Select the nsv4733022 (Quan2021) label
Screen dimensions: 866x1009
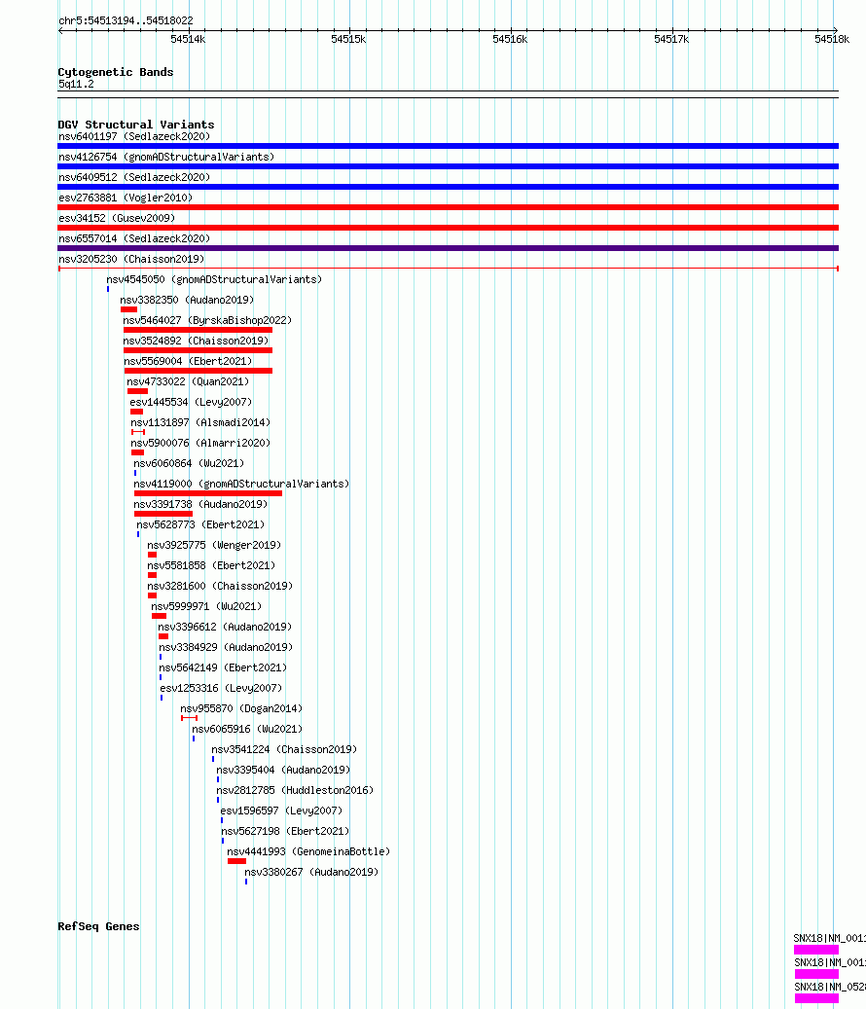coord(188,382)
